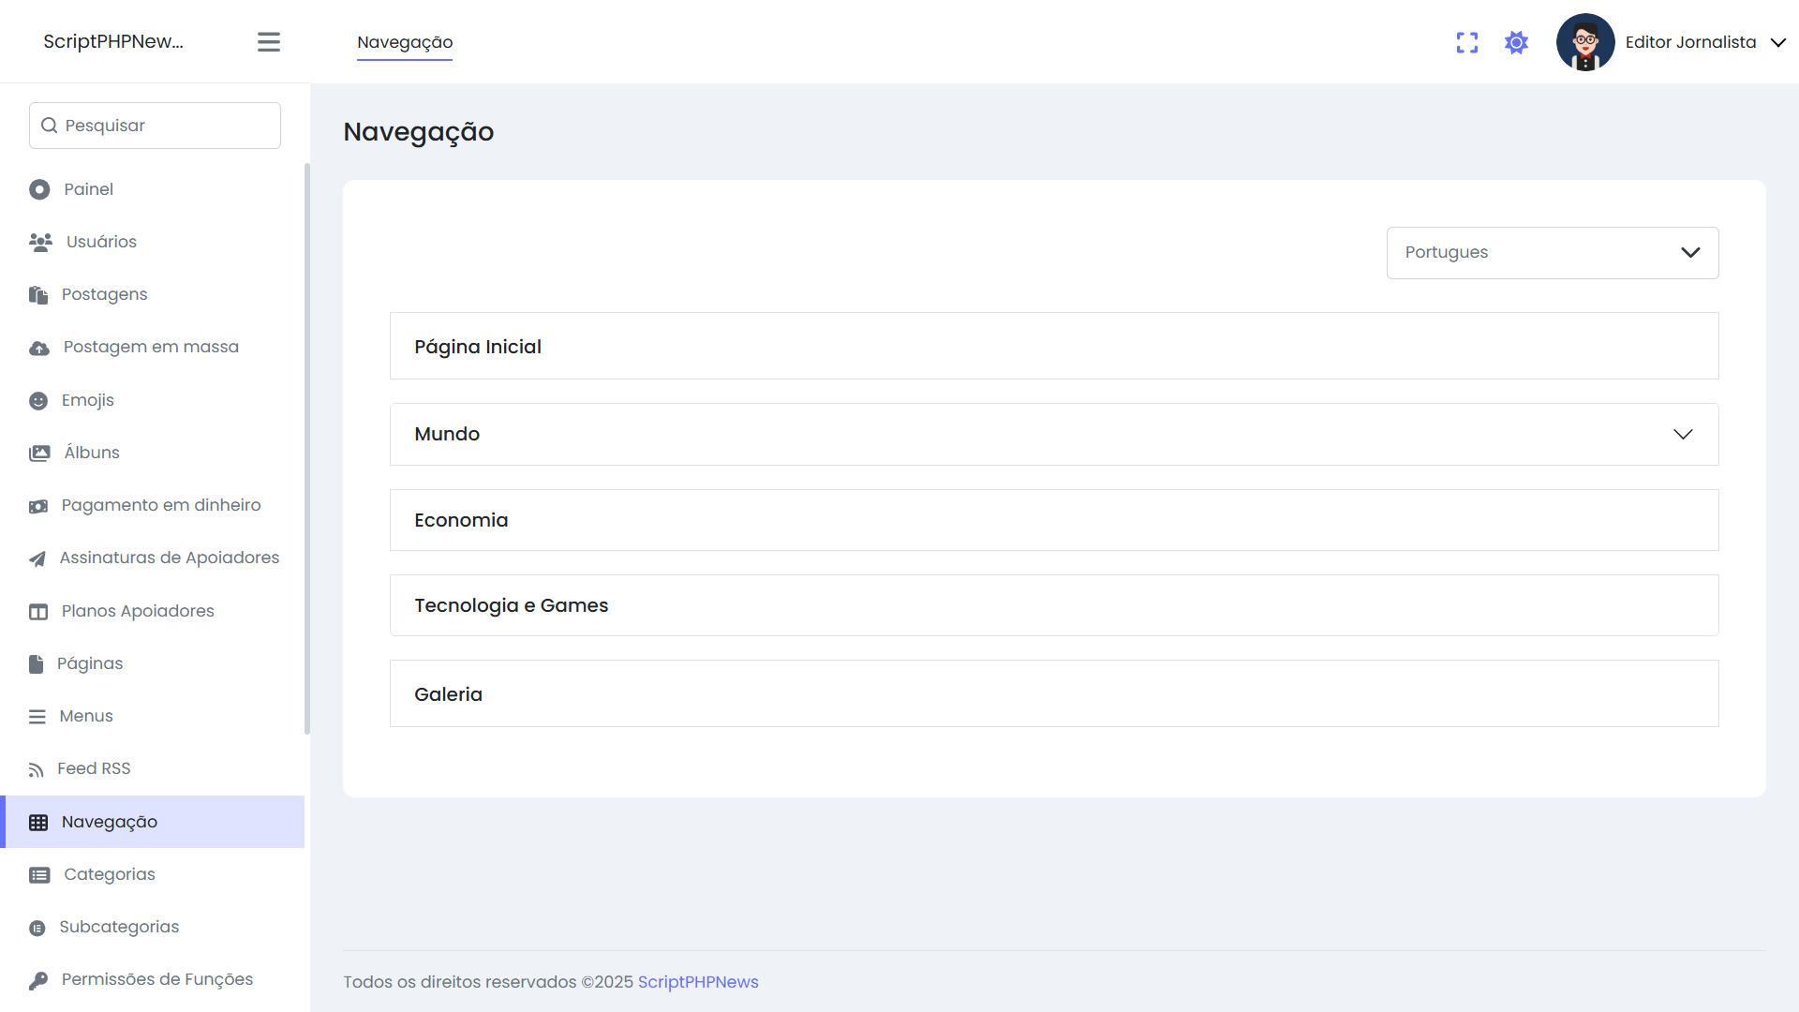Viewport: 1799px width, 1012px height.
Task: Collapse sidebar with the hamburger icon
Action: (x=269, y=42)
